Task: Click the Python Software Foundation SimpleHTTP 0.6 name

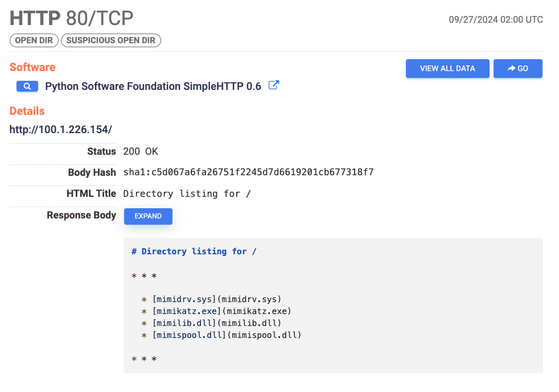Action: click(x=153, y=86)
